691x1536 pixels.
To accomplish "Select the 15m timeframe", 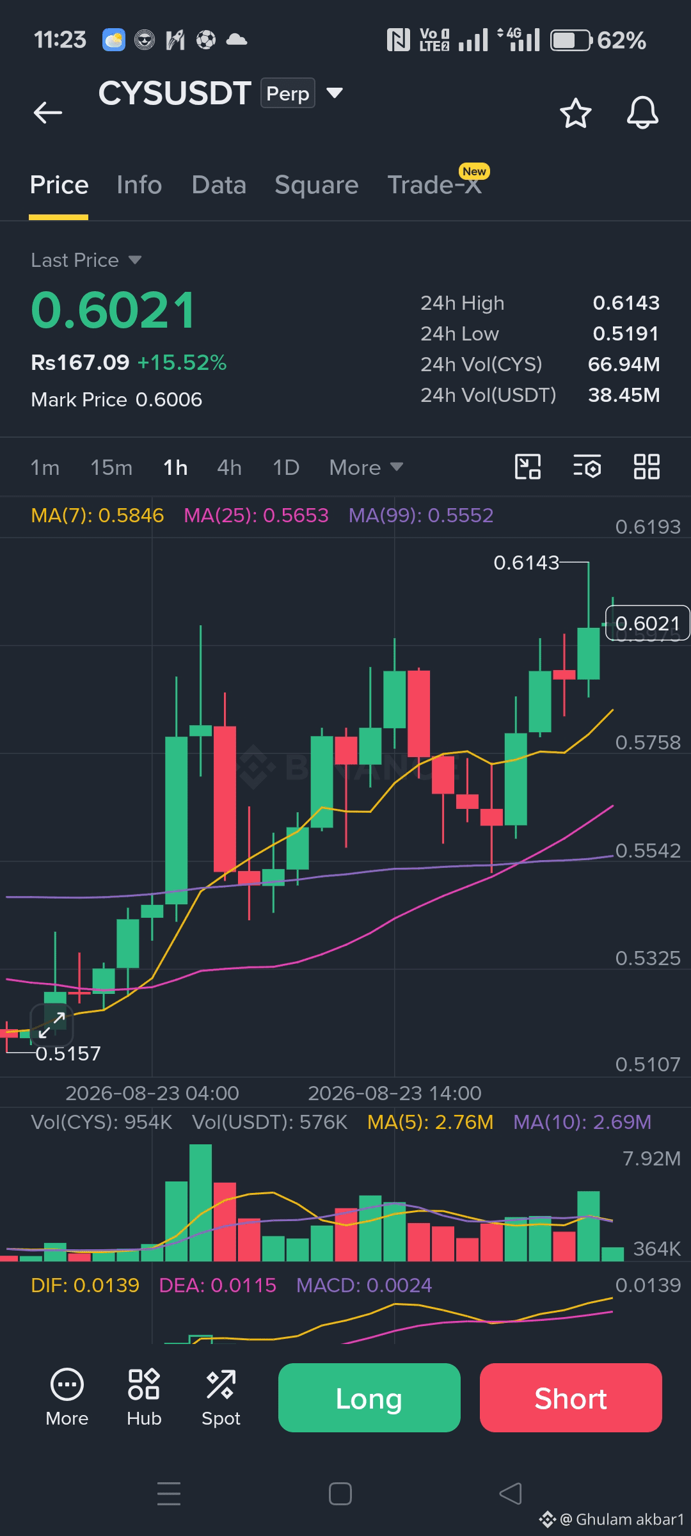I will 111,468.
